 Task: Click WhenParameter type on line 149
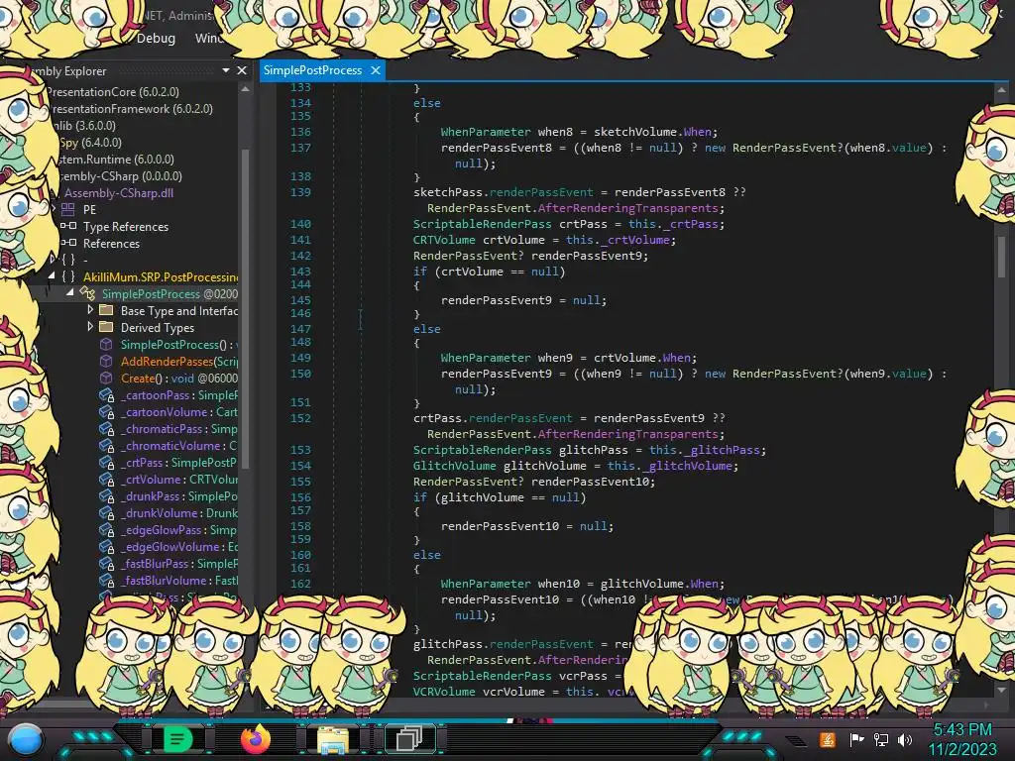click(486, 358)
